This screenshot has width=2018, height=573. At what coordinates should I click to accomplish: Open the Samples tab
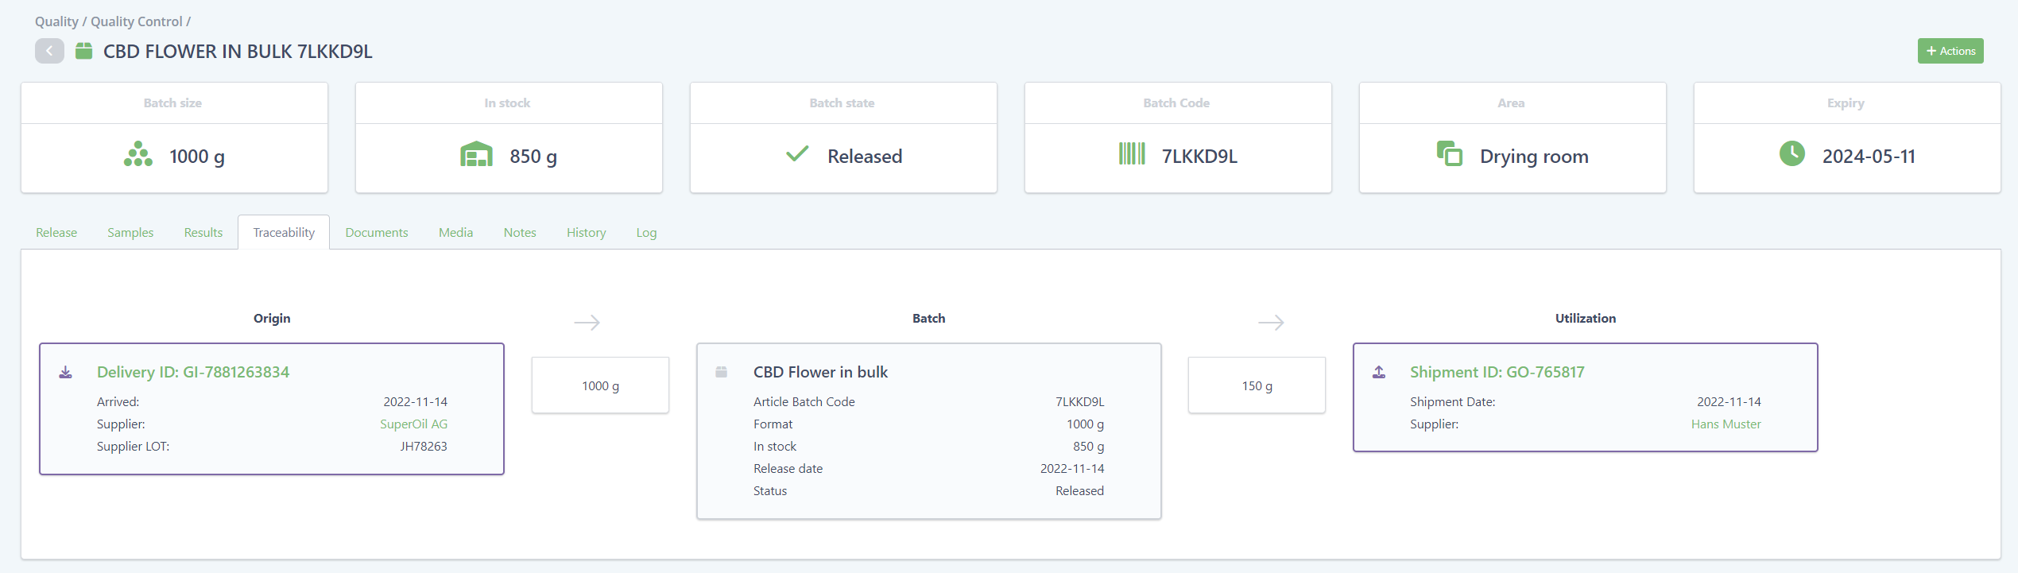tap(130, 233)
